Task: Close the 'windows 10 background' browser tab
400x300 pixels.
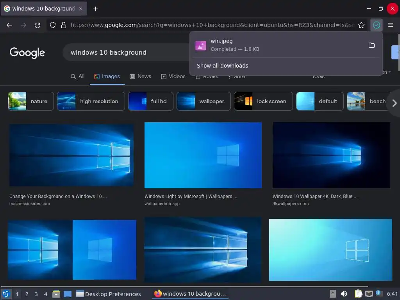Action: (81, 9)
